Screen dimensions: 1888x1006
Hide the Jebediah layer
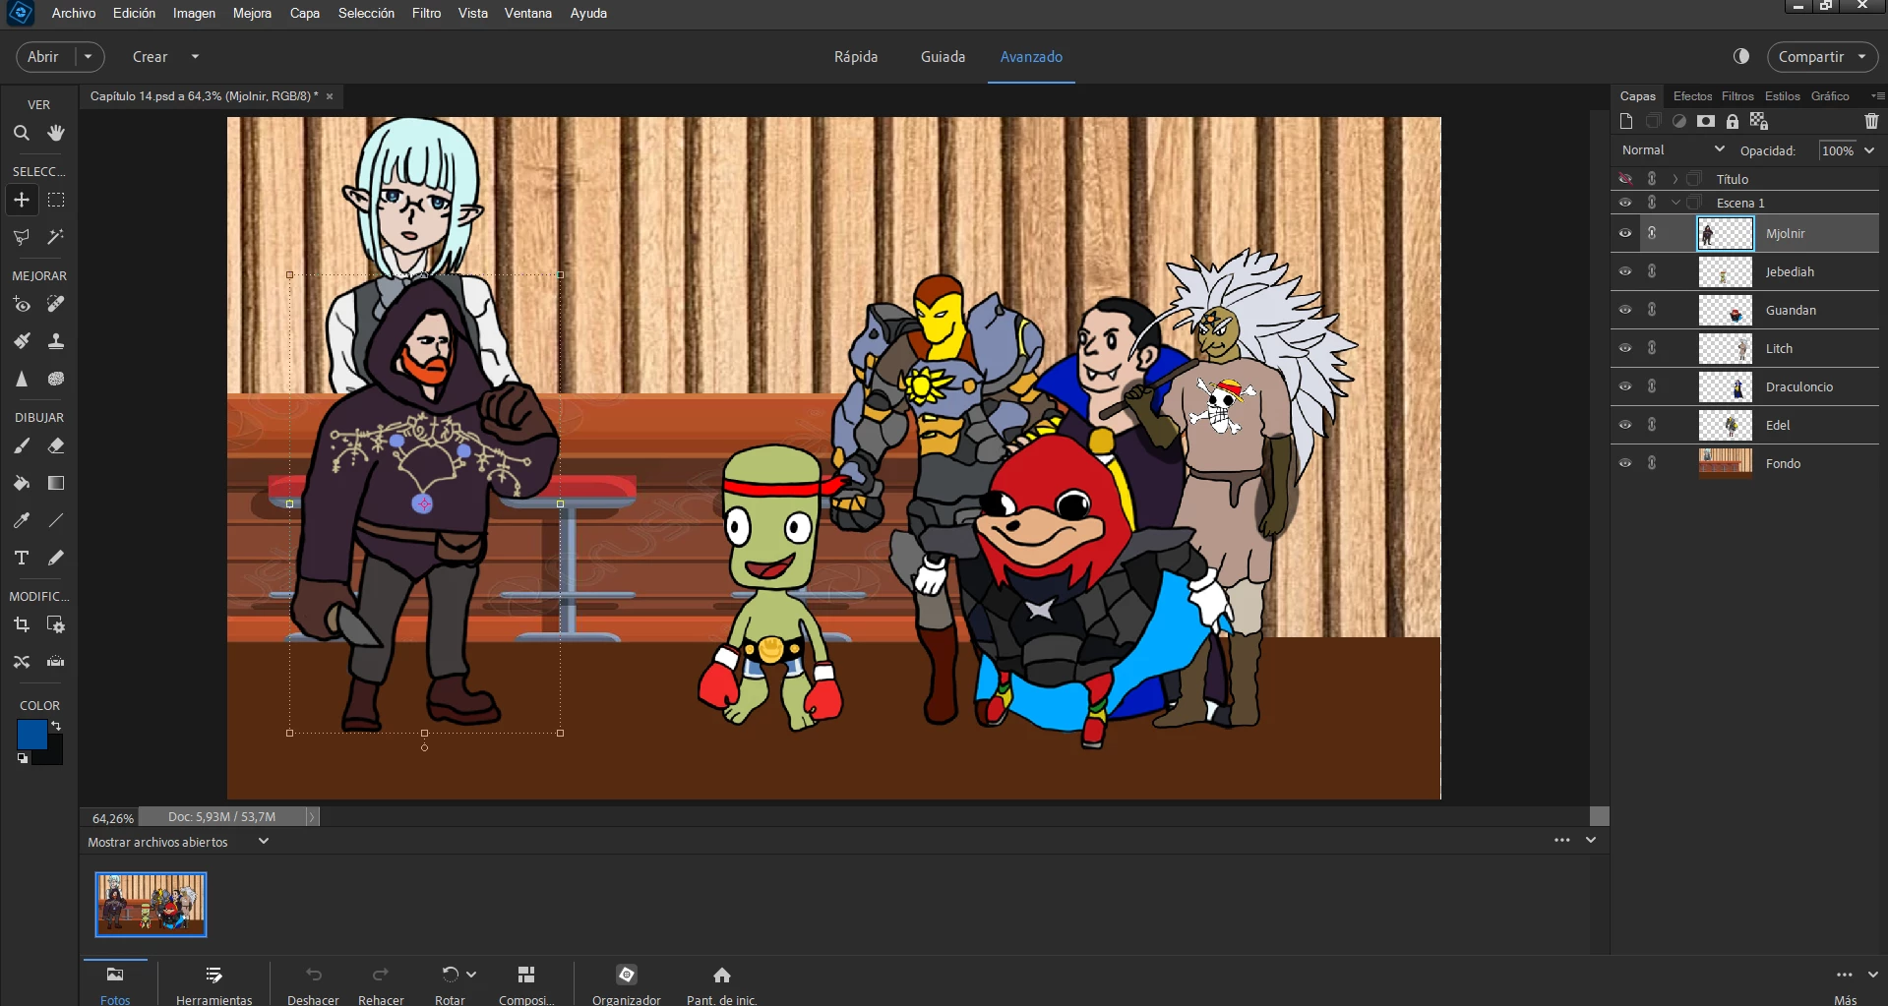1625,271
